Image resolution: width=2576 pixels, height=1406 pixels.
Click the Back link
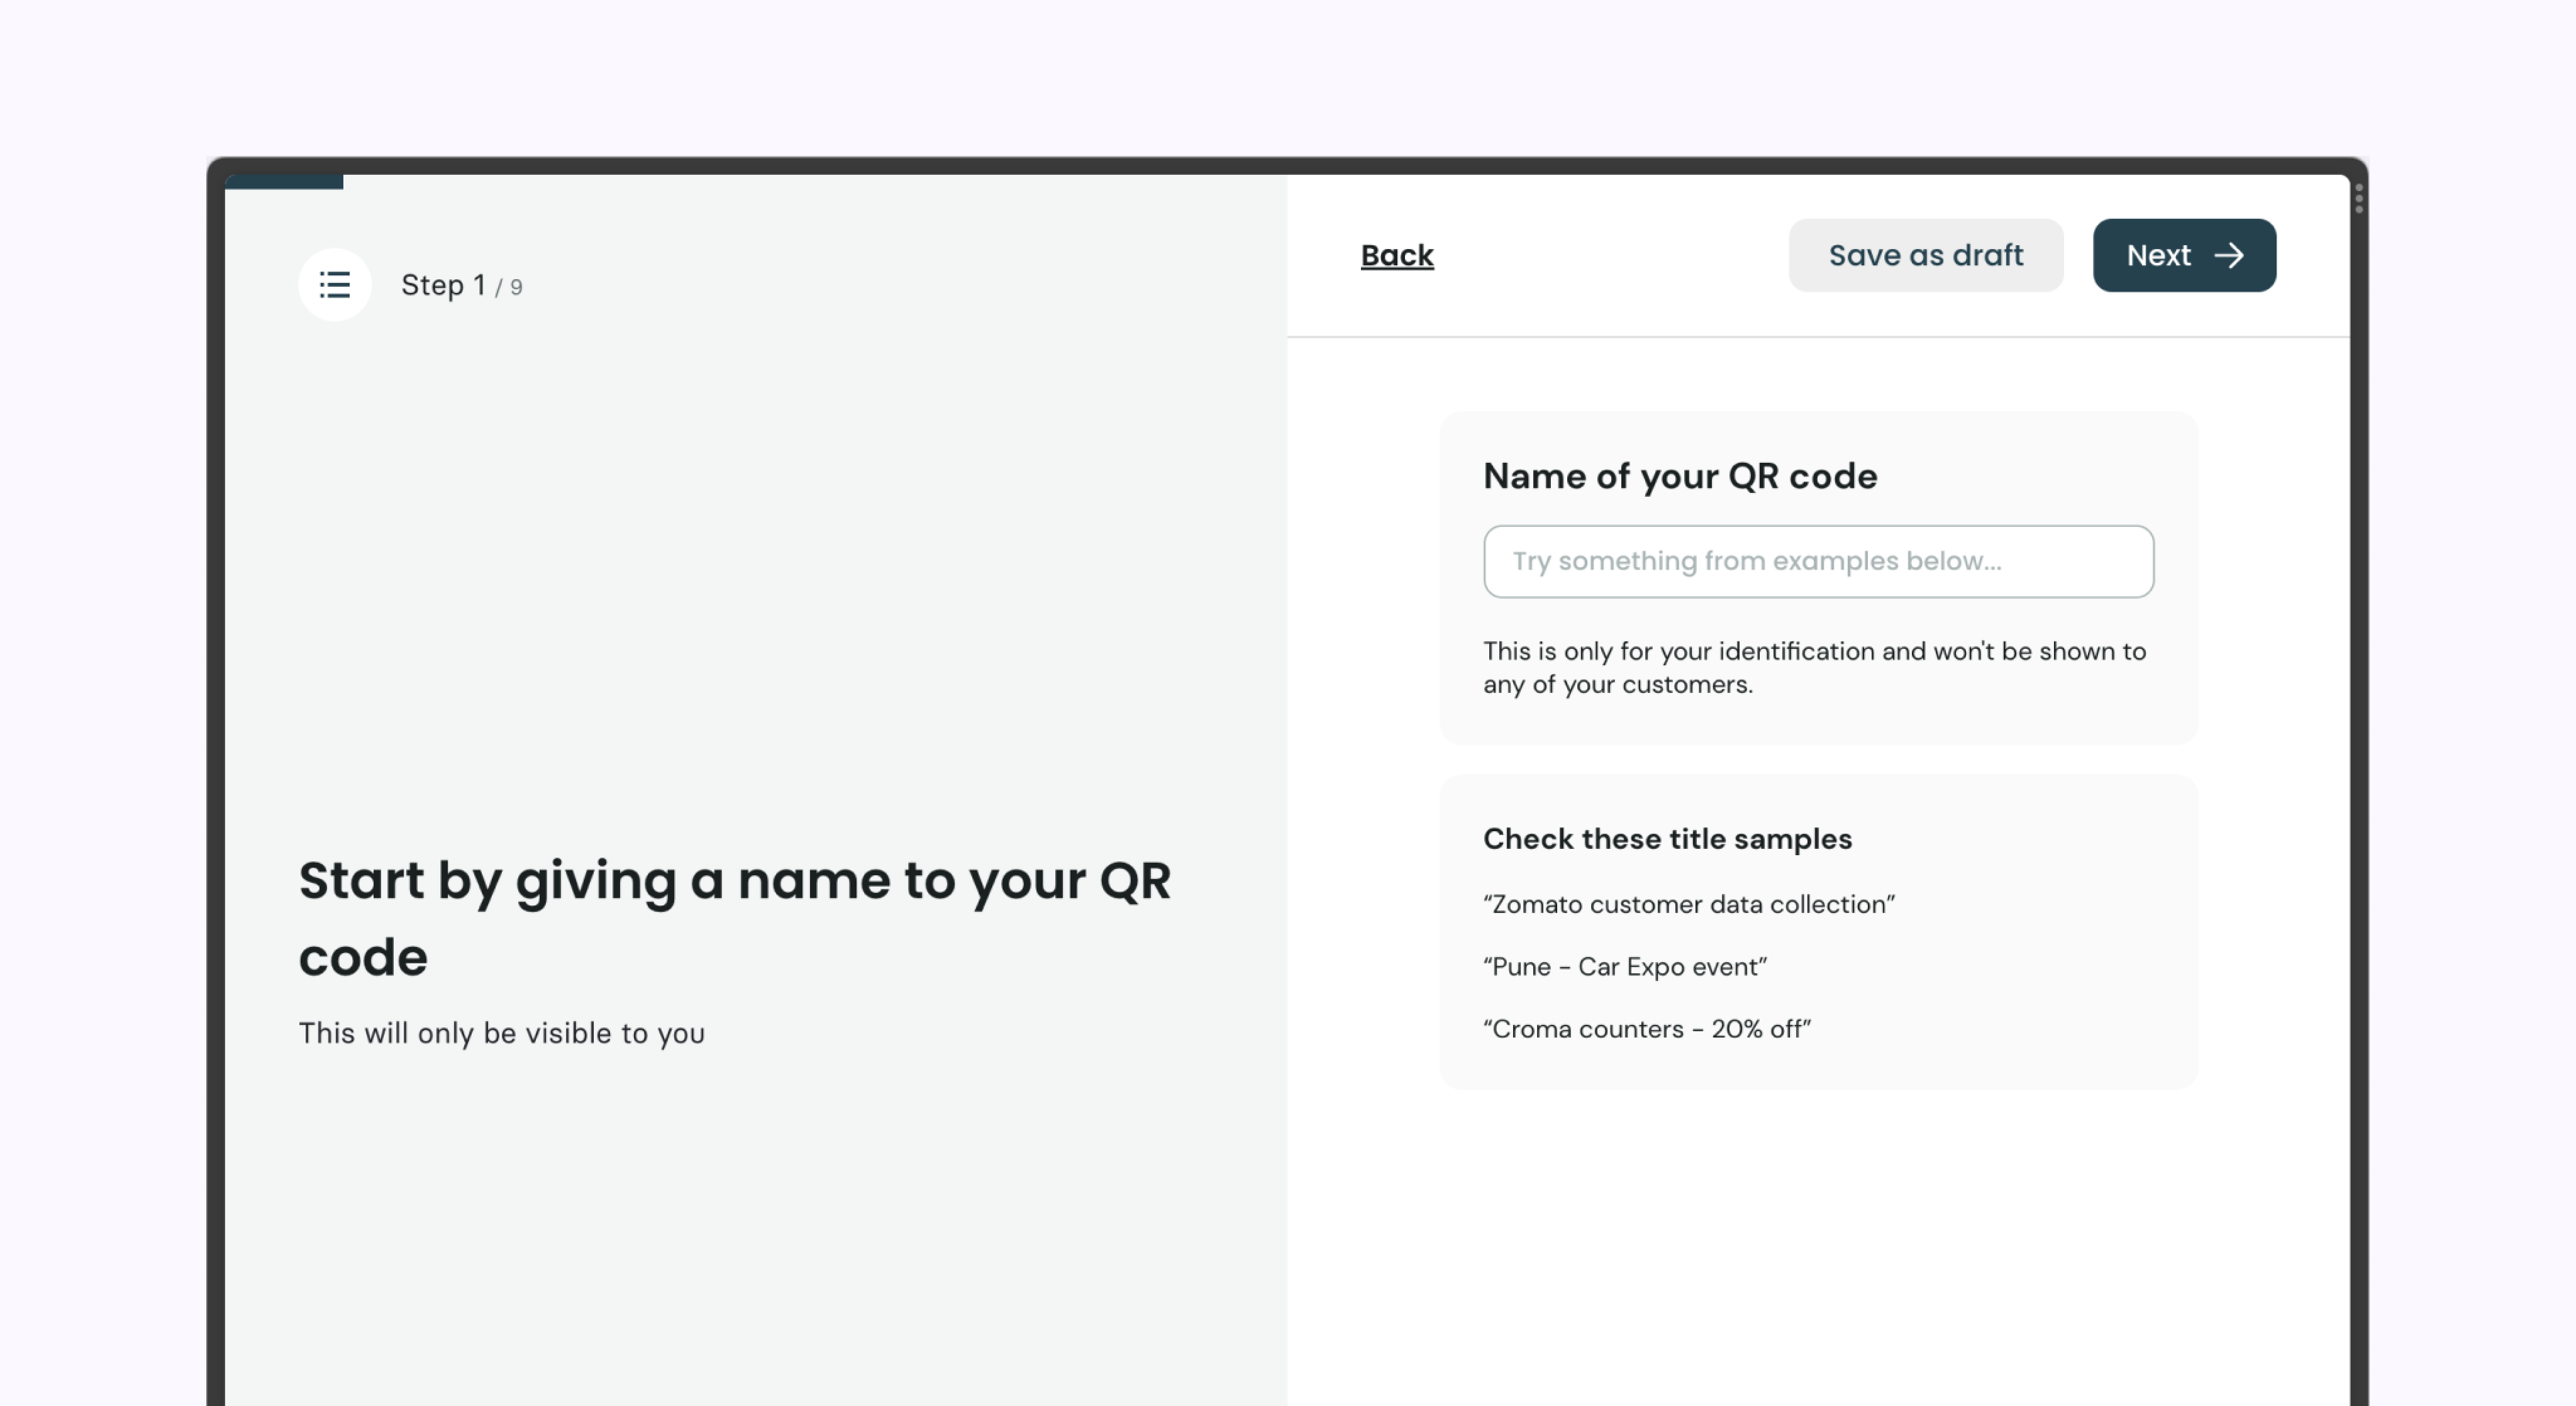point(1397,256)
